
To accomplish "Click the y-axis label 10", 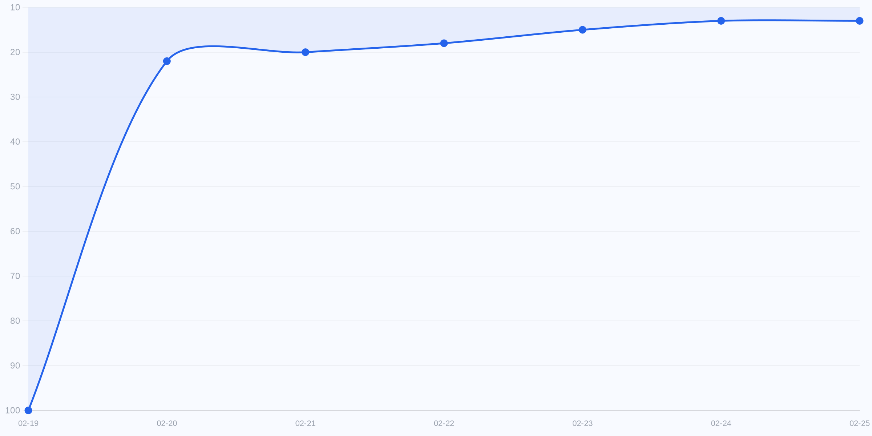I will (15, 7).
